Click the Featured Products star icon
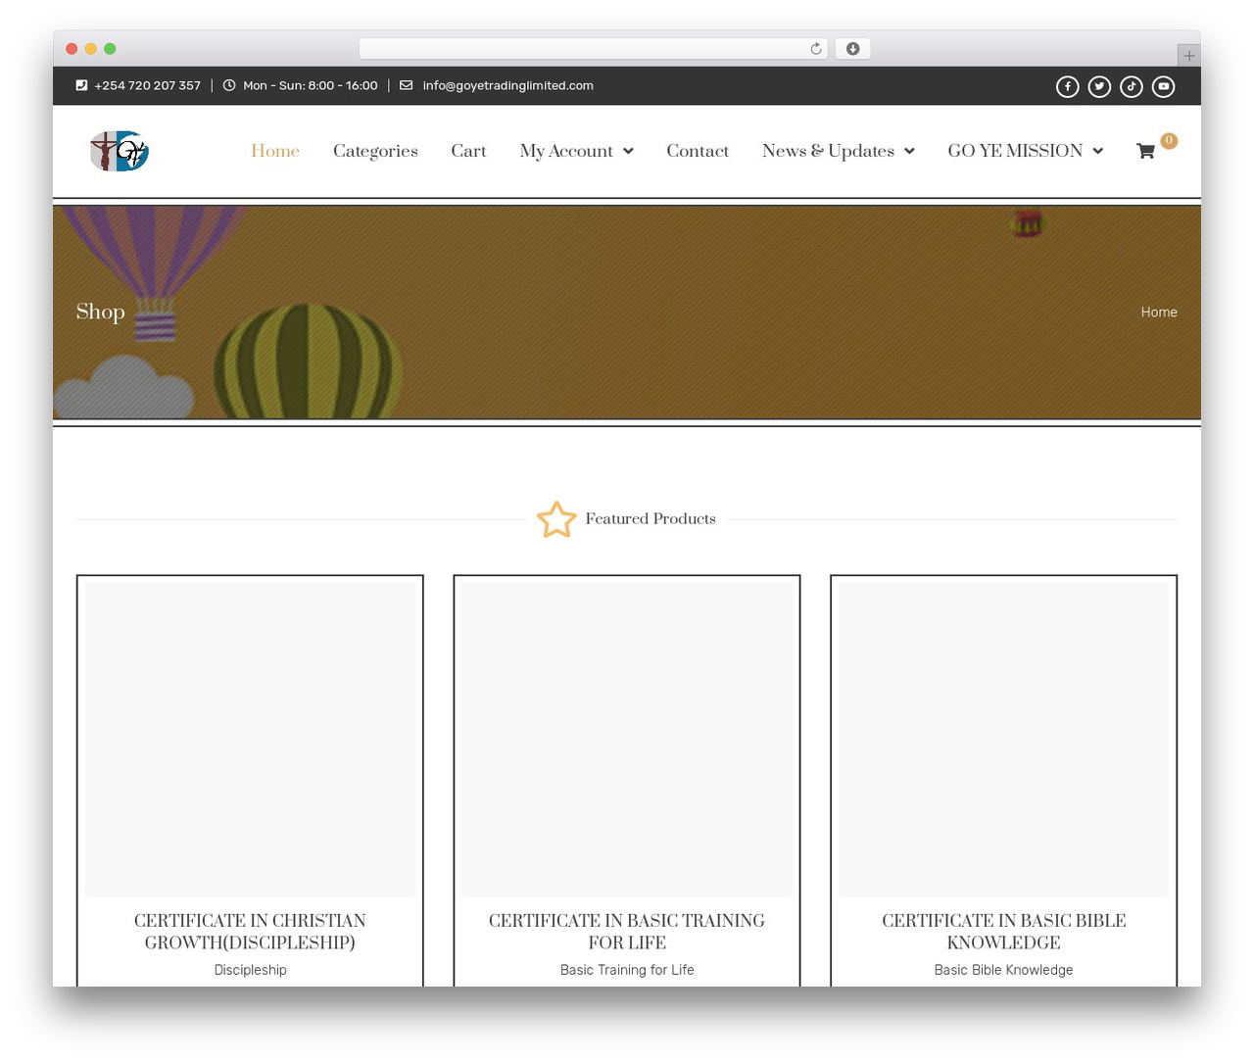 tap(556, 519)
